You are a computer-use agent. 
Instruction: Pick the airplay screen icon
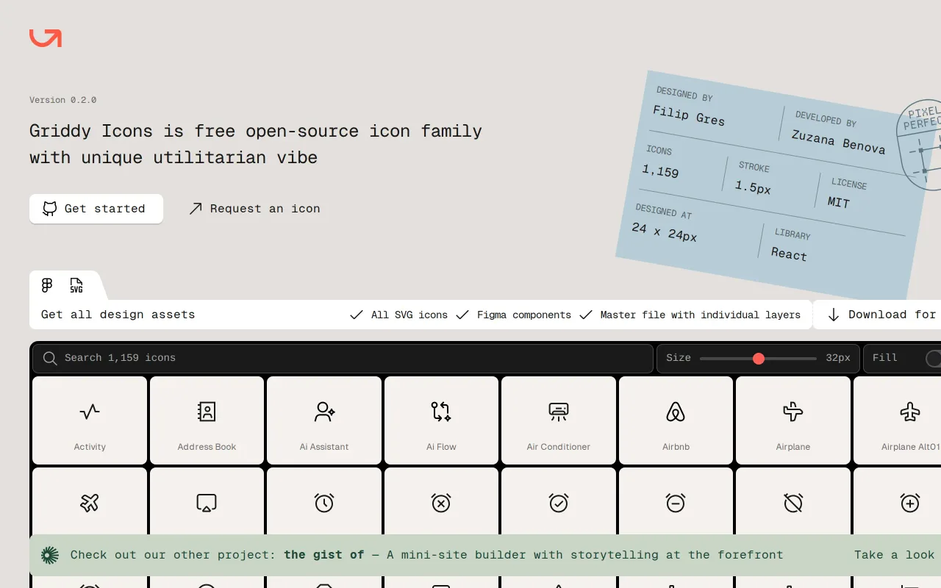[x=207, y=503]
